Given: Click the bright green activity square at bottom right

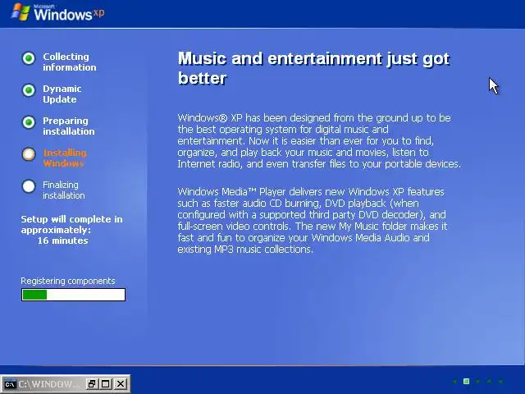Looking at the screenshot, I should click(466, 381).
